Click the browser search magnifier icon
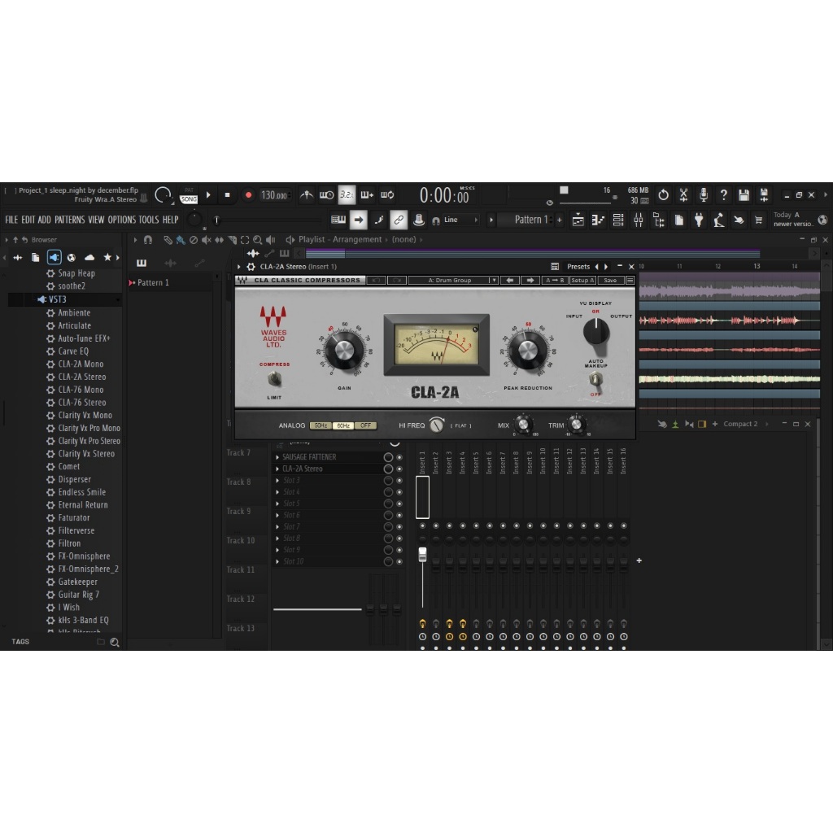The image size is (833, 833). (x=114, y=643)
